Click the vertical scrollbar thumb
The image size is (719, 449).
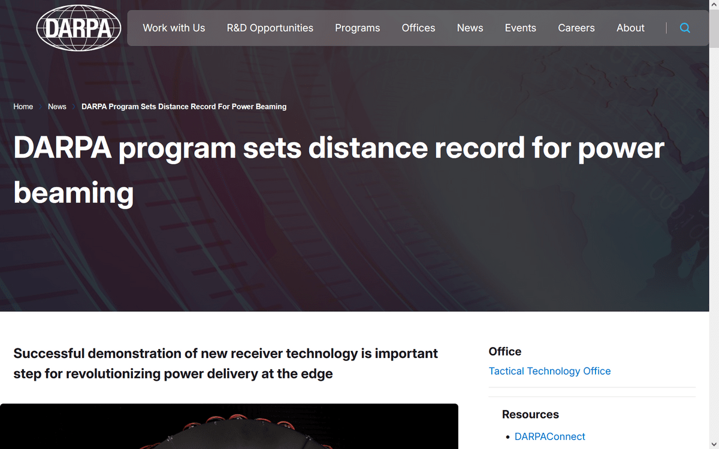714,27
